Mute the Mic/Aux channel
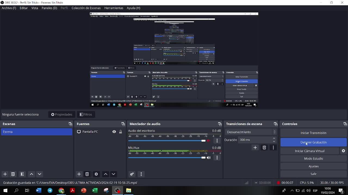 coord(209,158)
